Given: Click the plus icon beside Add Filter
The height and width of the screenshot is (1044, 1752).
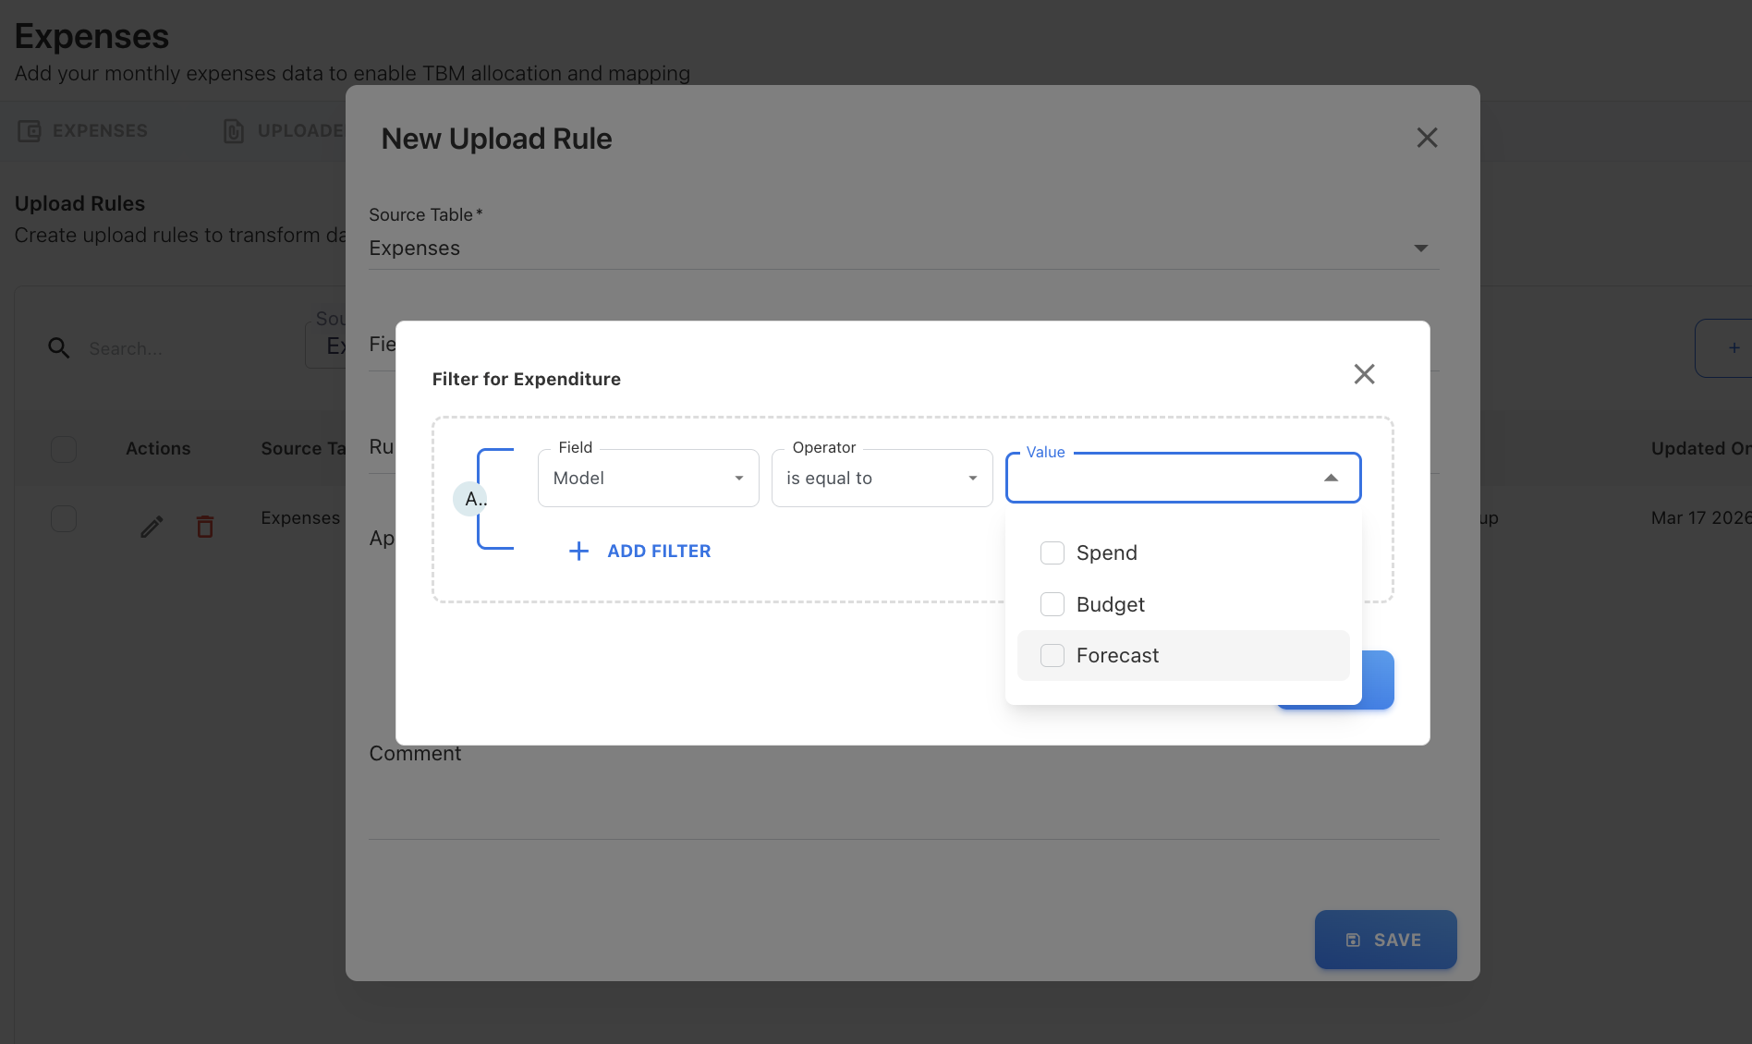Looking at the screenshot, I should point(578,552).
